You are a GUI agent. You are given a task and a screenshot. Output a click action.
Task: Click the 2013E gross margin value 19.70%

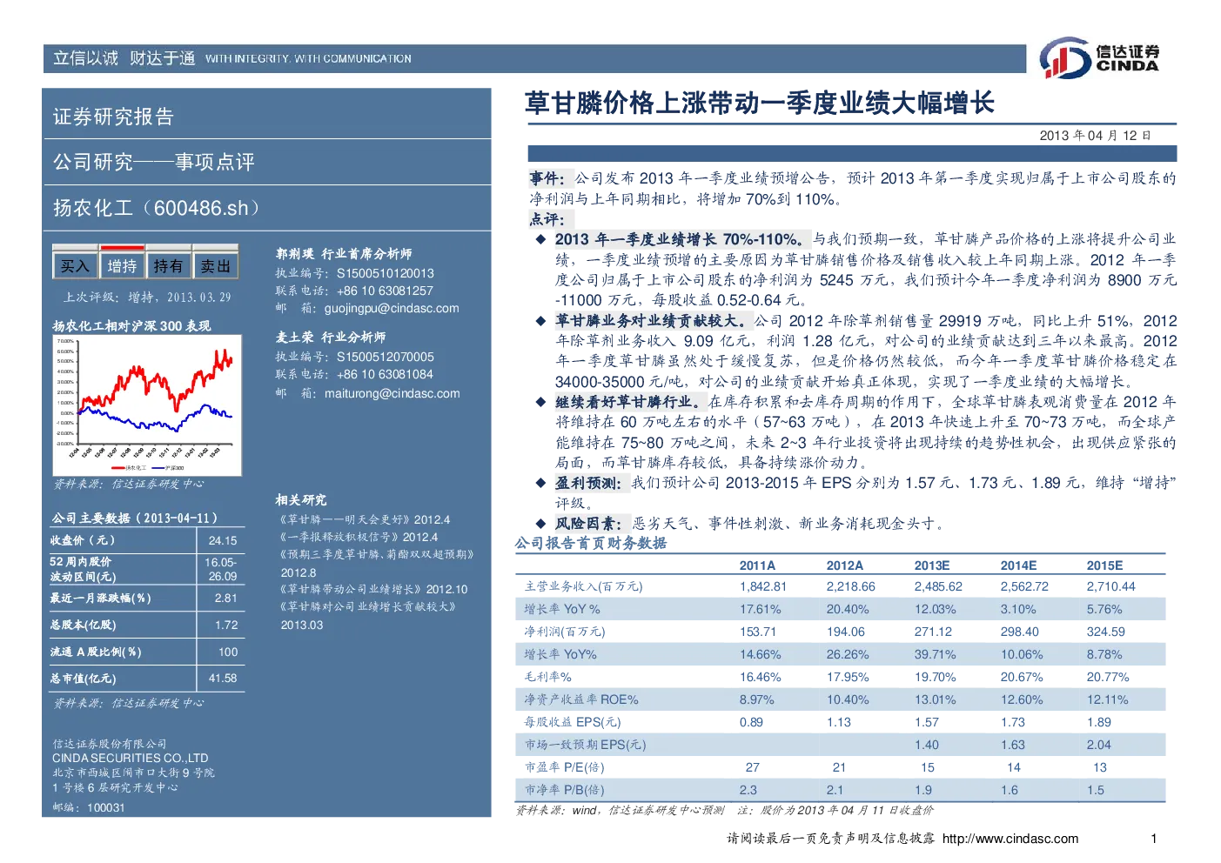point(935,677)
